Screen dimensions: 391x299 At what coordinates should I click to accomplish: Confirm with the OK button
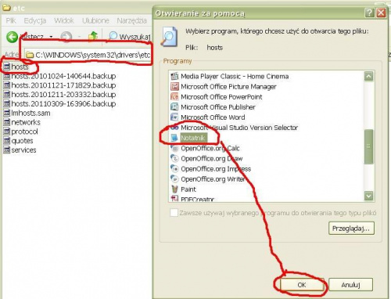(x=302, y=285)
